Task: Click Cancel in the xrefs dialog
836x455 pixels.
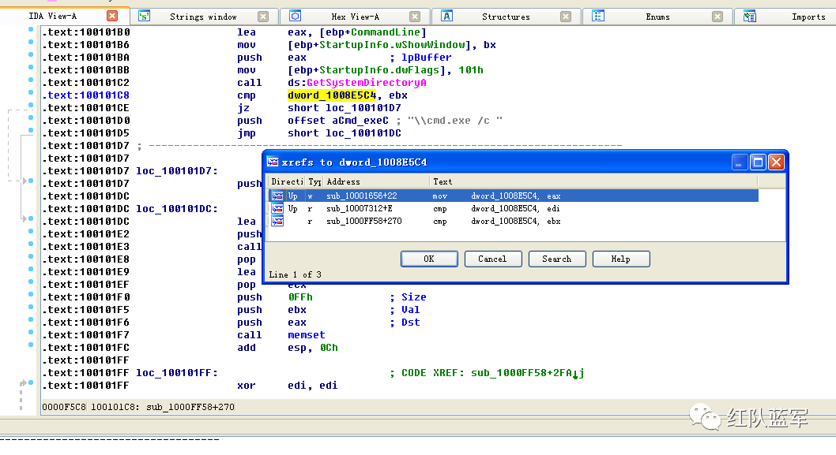Action: click(x=492, y=259)
